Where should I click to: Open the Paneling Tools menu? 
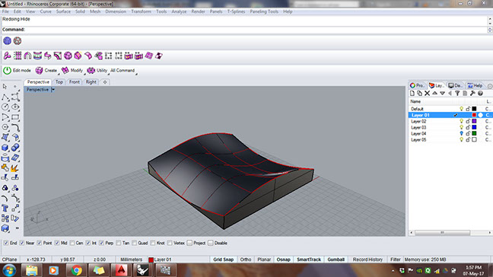264,11
